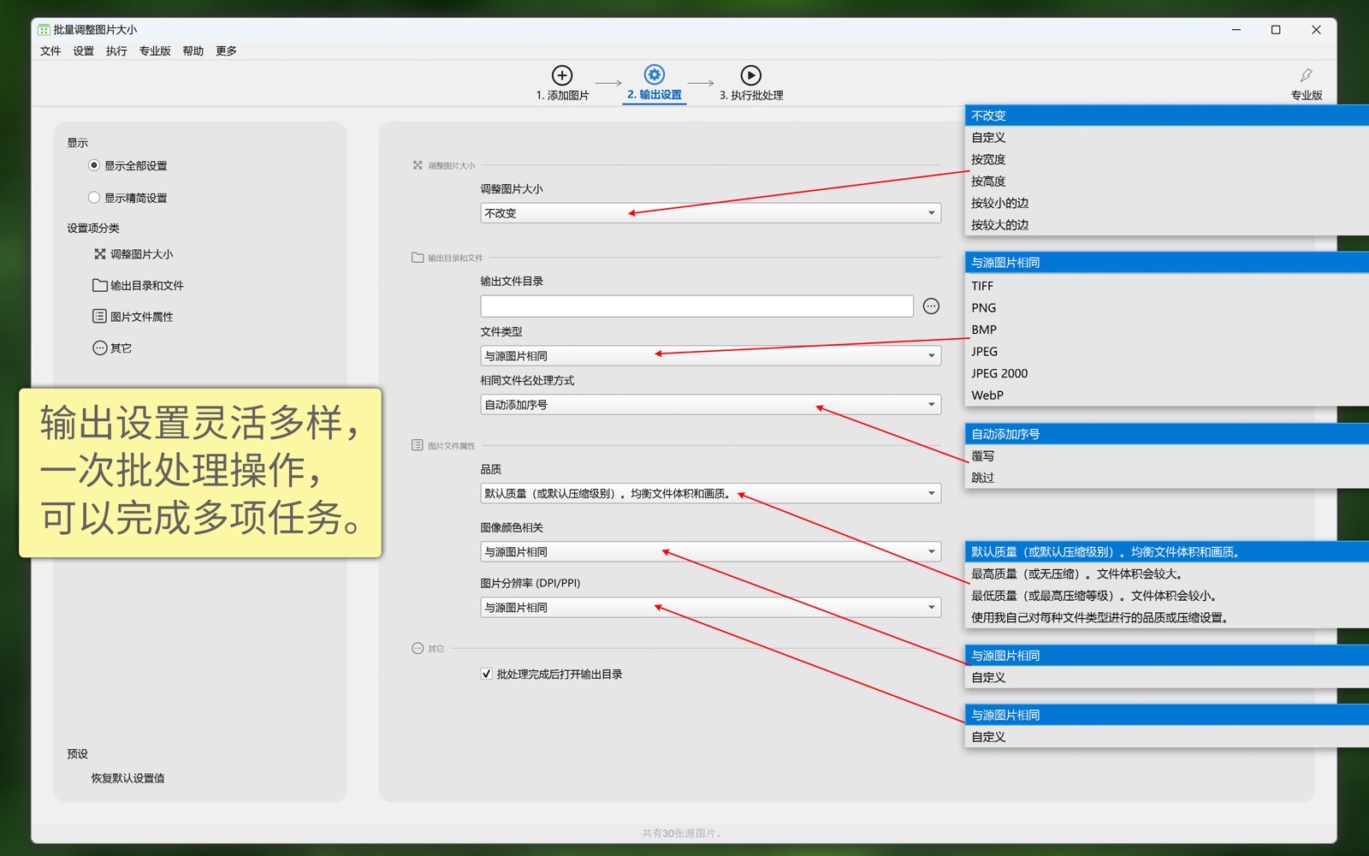Open the 更多 menu
This screenshot has height=856, width=1369.
coord(227,51)
